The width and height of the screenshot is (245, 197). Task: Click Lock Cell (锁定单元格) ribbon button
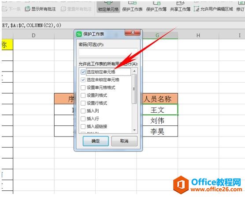108,7
